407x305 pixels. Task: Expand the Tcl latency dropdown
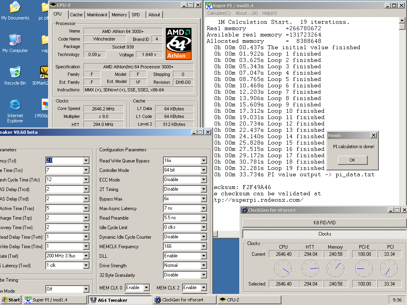[86, 160]
